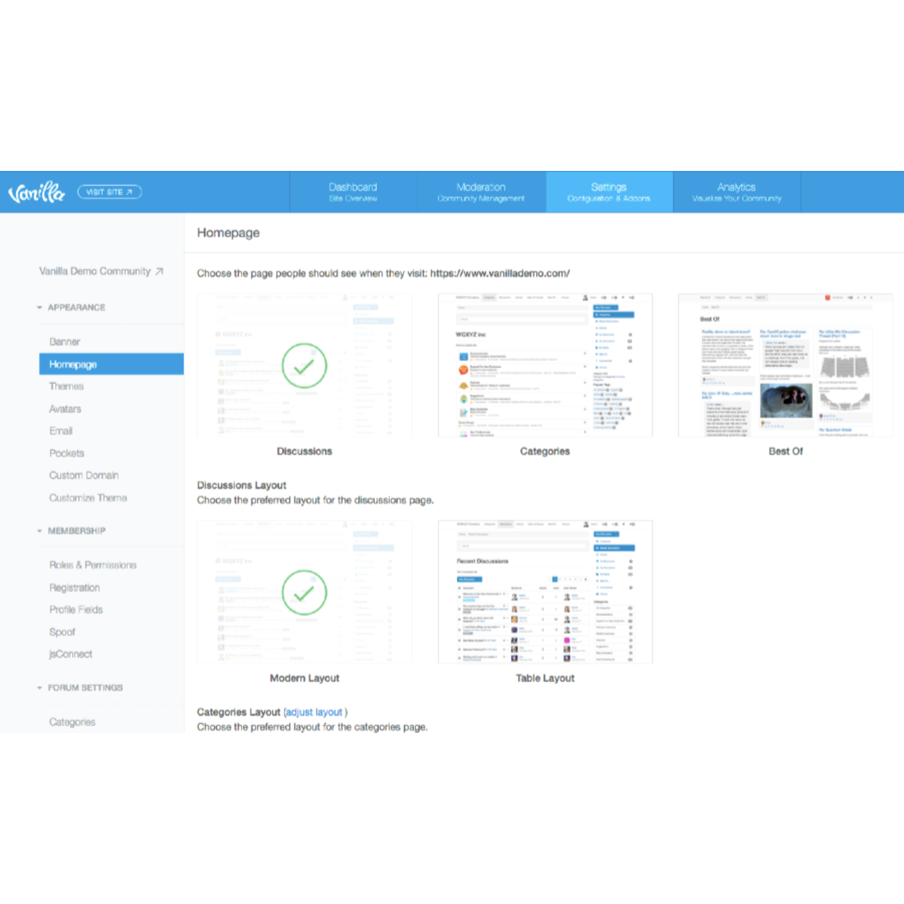Choose the Best Of homepage thumbnail
This screenshot has width=904, height=904.
pyautogui.click(x=785, y=366)
